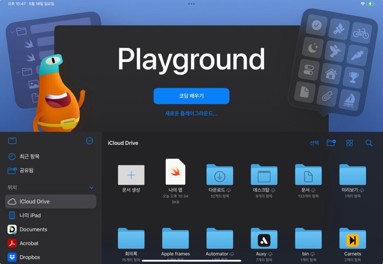Show 최근 항목 recent items

click(50, 156)
